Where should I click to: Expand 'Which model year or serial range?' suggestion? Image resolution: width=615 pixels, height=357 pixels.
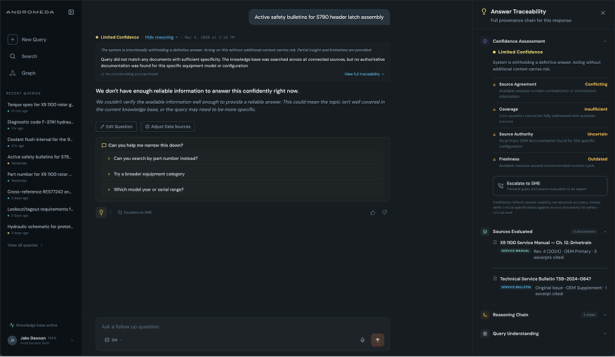(x=242, y=189)
